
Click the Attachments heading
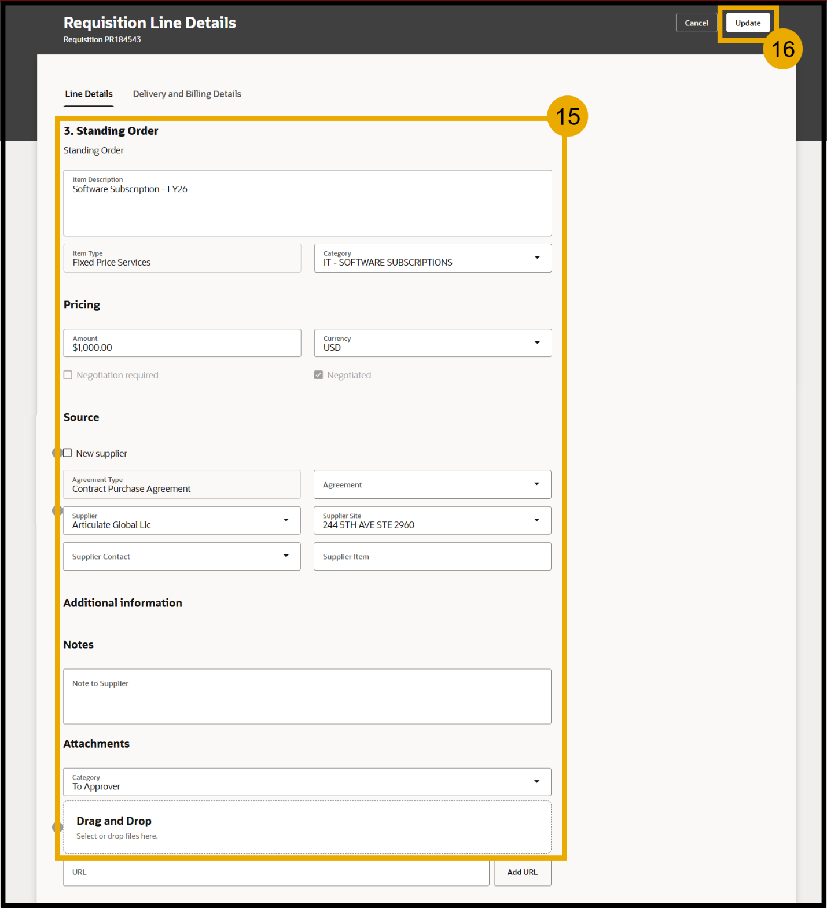[x=96, y=744]
